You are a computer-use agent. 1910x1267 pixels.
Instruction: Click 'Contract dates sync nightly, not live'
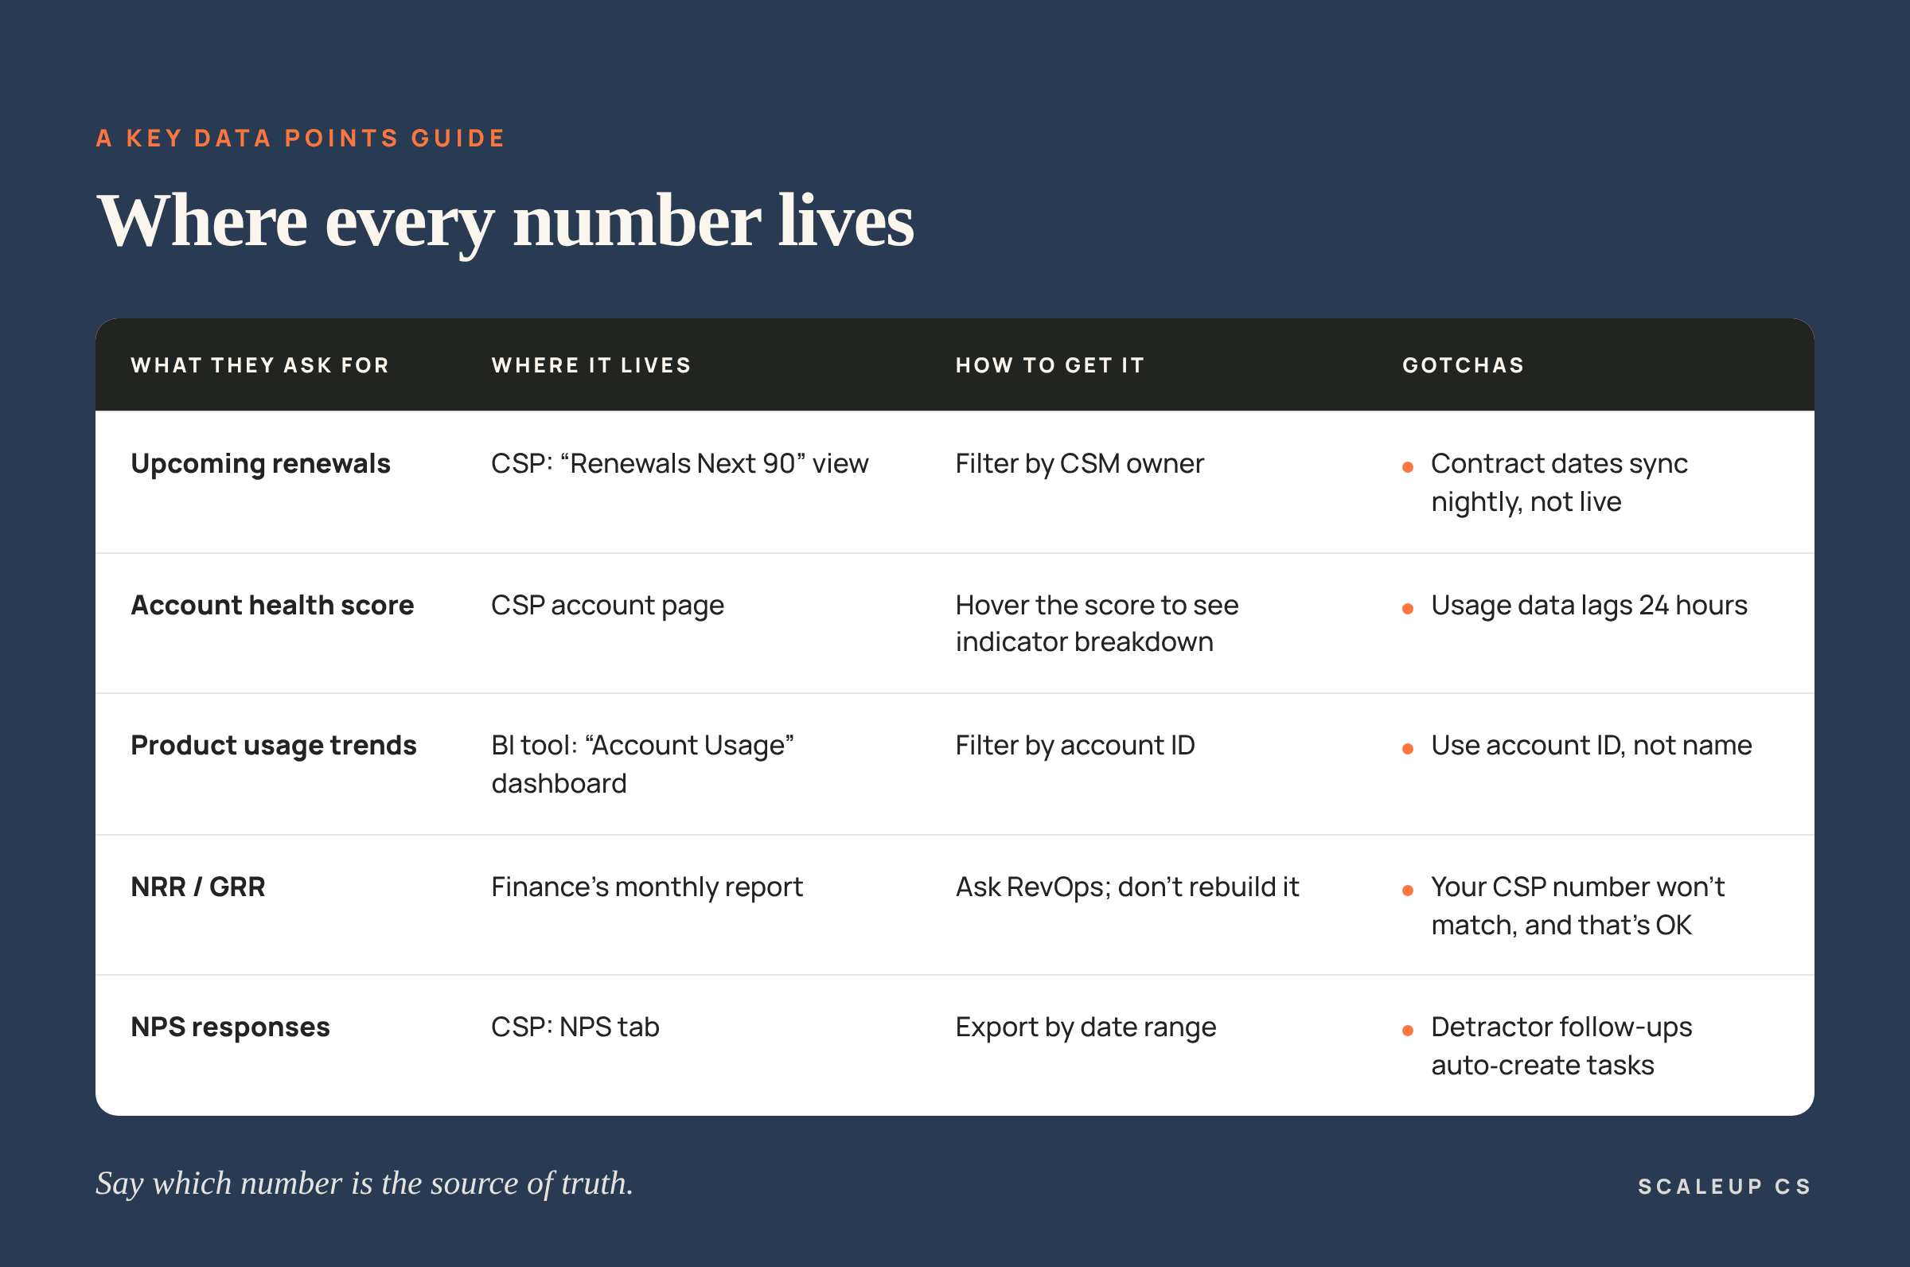1559,482
